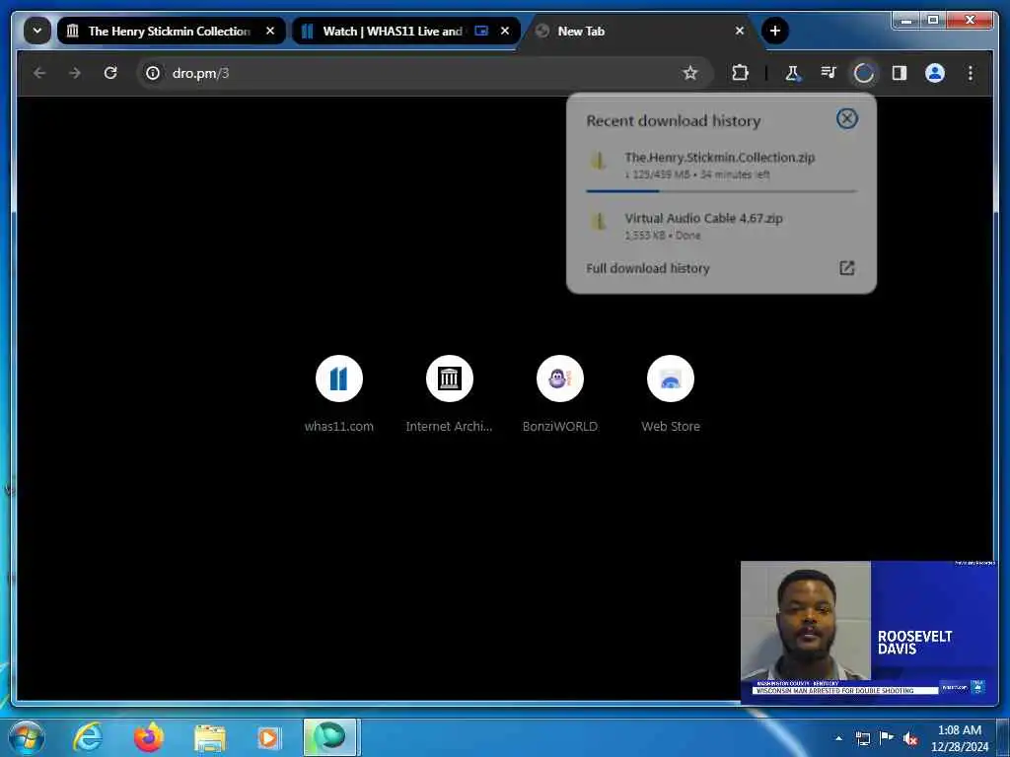Minimize the browser window
Screen dimensions: 1010x757
click(906, 21)
